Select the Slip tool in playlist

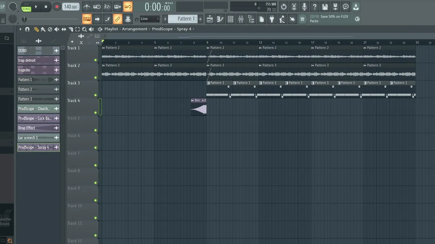pyautogui.click(x=64, y=29)
